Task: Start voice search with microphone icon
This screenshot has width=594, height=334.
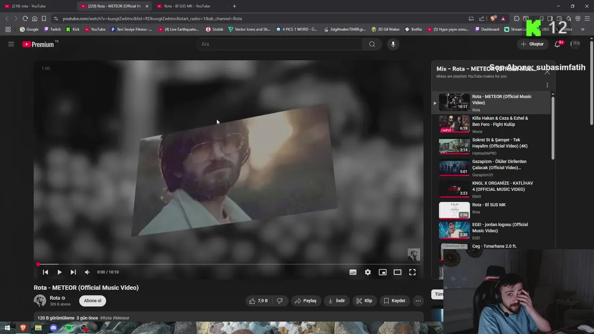Action: point(393,44)
